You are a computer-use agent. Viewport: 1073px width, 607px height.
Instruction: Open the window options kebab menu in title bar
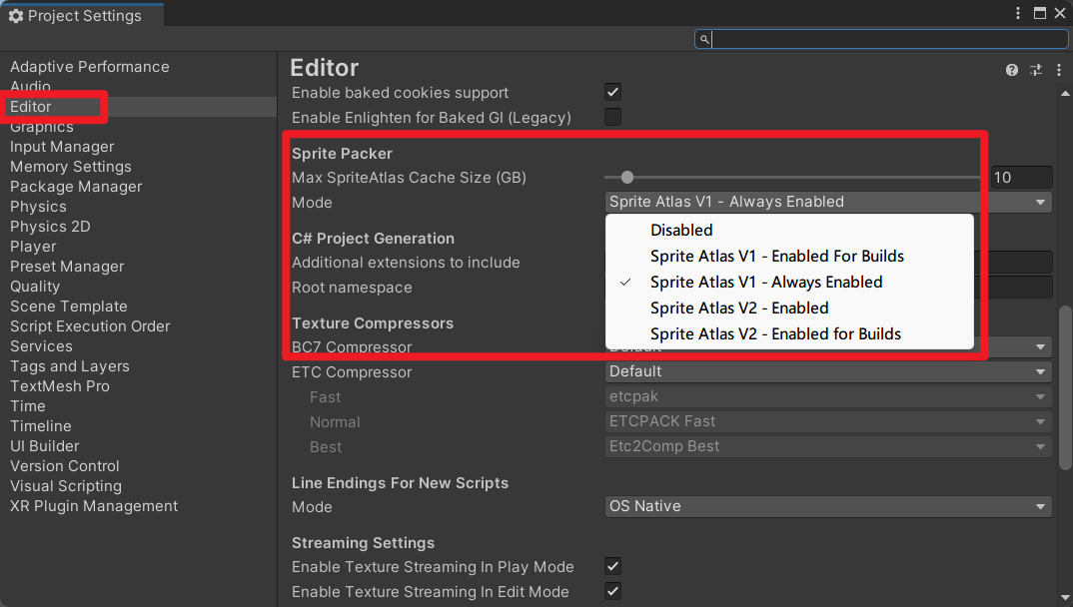click(x=1018, y=13)
